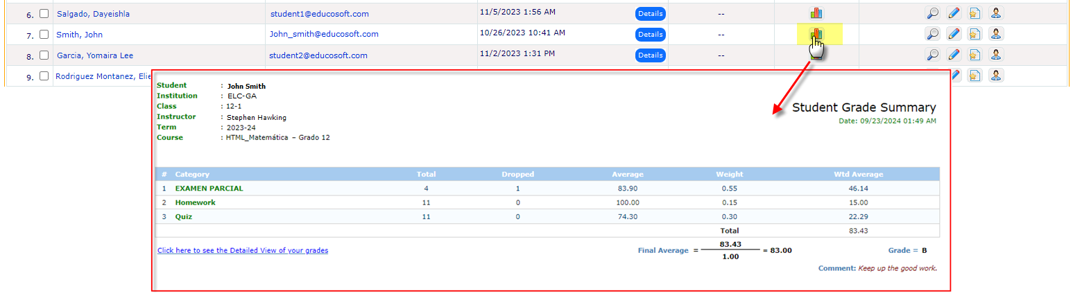Click the student2@educosoft.com email link
Viewport: 1073px width, 298px height.
[318, 55]
